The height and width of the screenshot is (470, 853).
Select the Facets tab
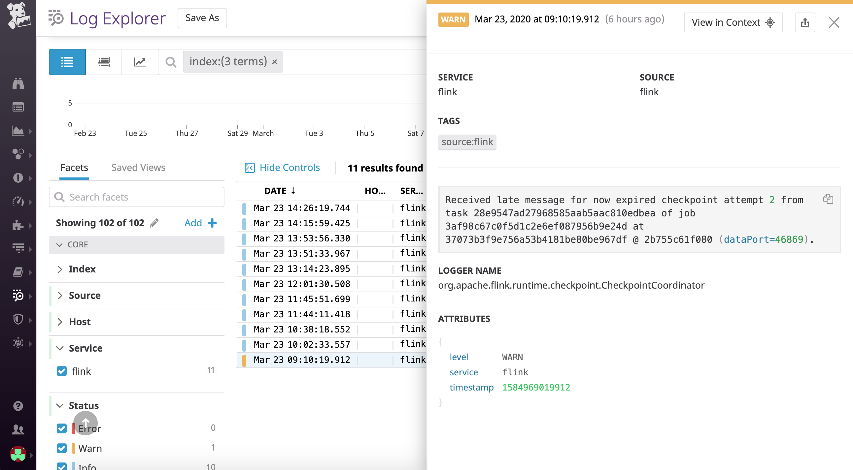coord(74,167)
